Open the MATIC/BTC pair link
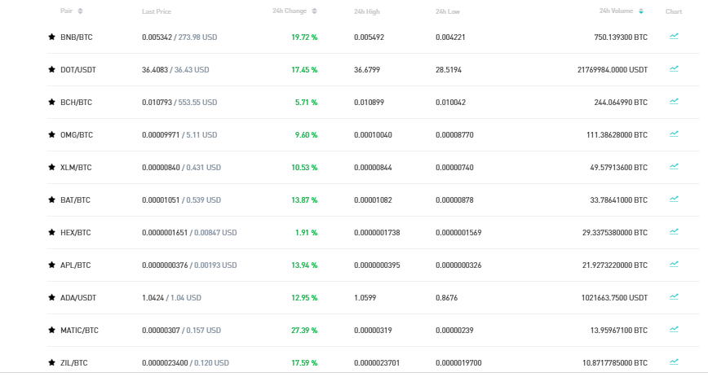This screenshot has width=708, height=377. (79, 330)
